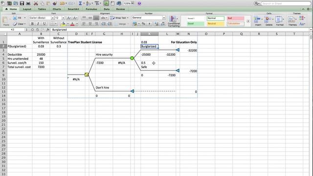Click the Decrease font size icon
Viewport: 313px width, 176px height.
pos(75,18)
